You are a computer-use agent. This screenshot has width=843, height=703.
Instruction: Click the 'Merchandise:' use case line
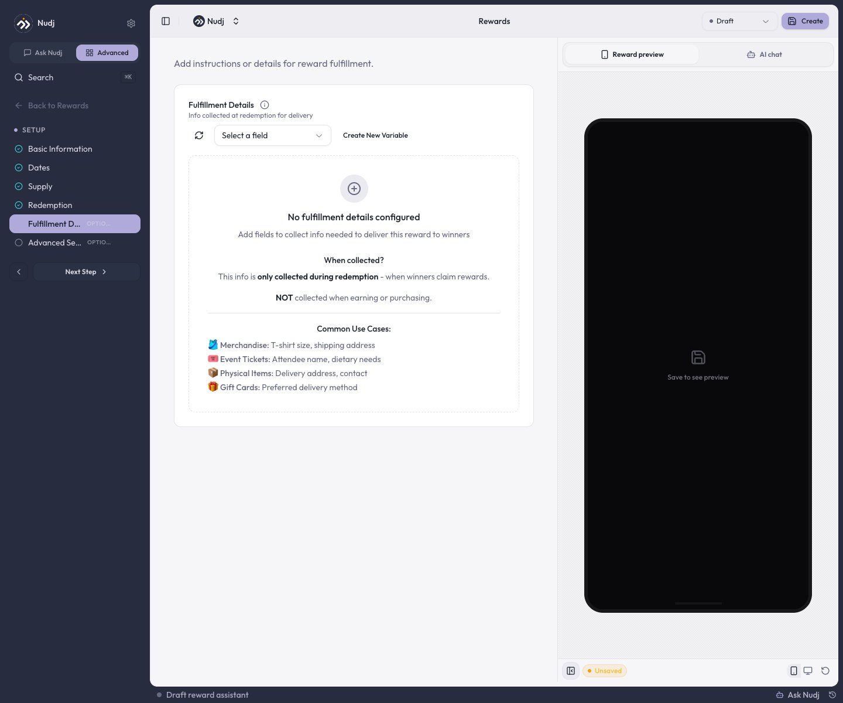292,345
